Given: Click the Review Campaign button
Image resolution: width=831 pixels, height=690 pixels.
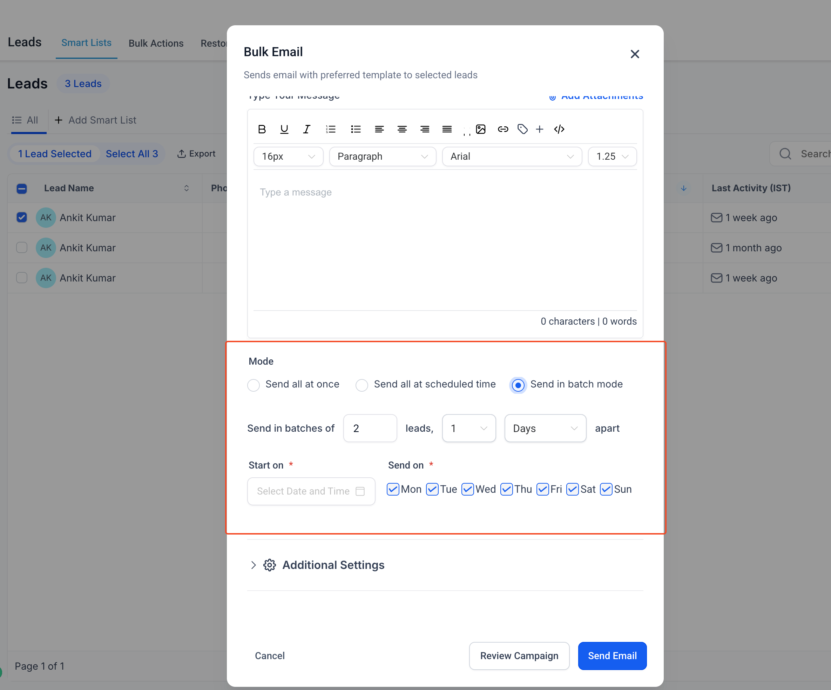Looking at the screenshot, I should tap(519, 656).
